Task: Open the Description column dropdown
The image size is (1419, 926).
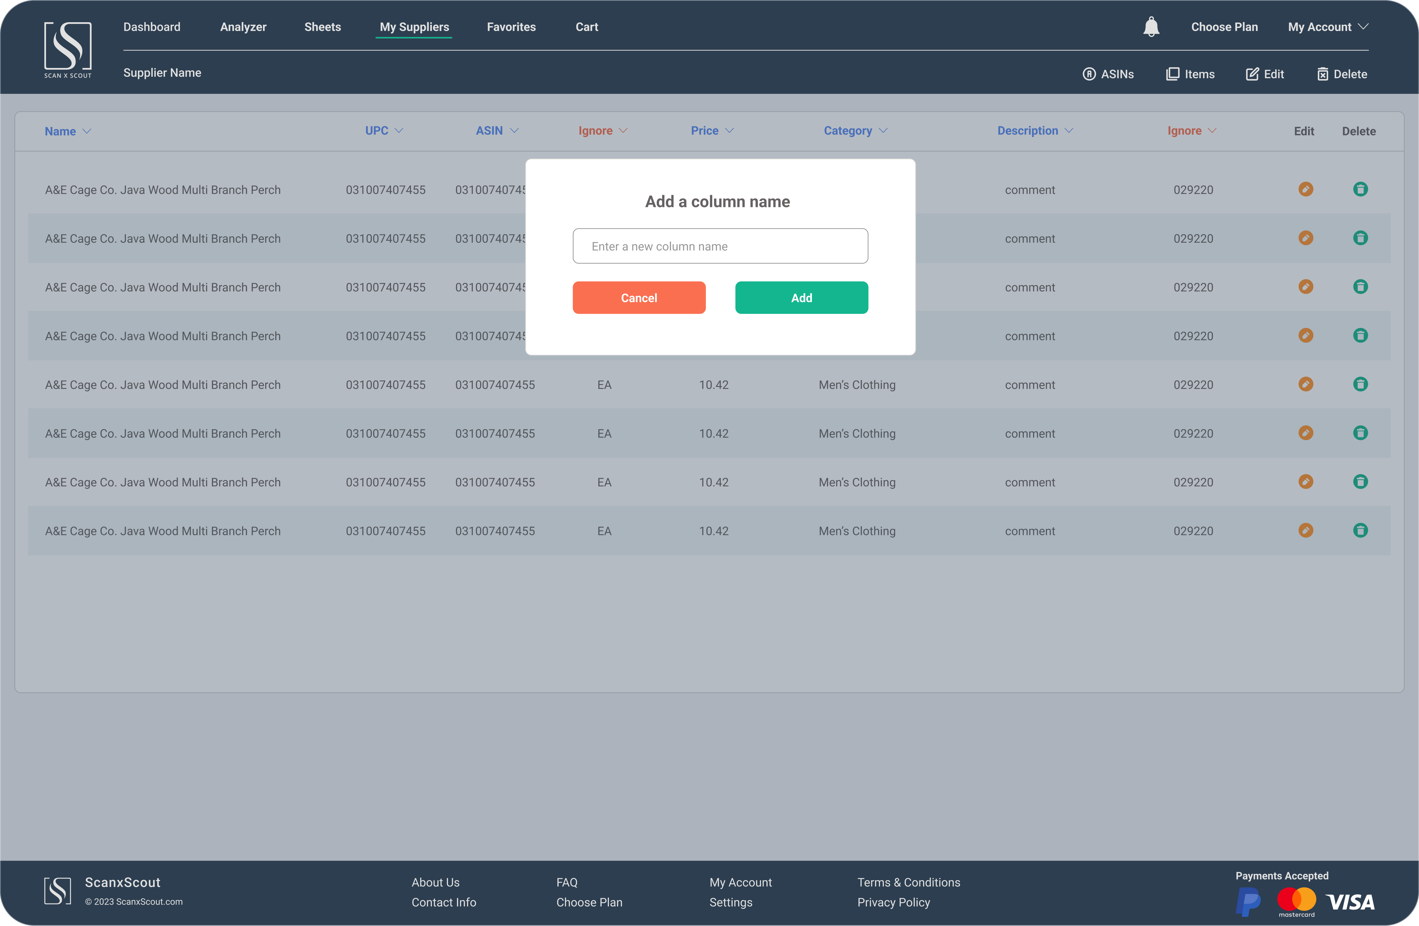Action: coord(1069,131)
